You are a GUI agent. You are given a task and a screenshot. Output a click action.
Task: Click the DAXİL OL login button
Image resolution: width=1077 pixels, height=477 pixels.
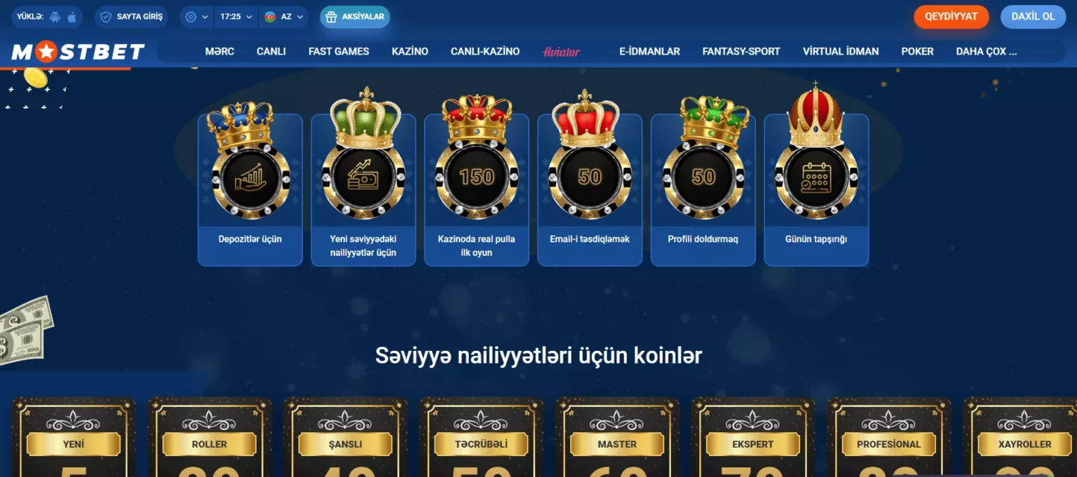1034,17
